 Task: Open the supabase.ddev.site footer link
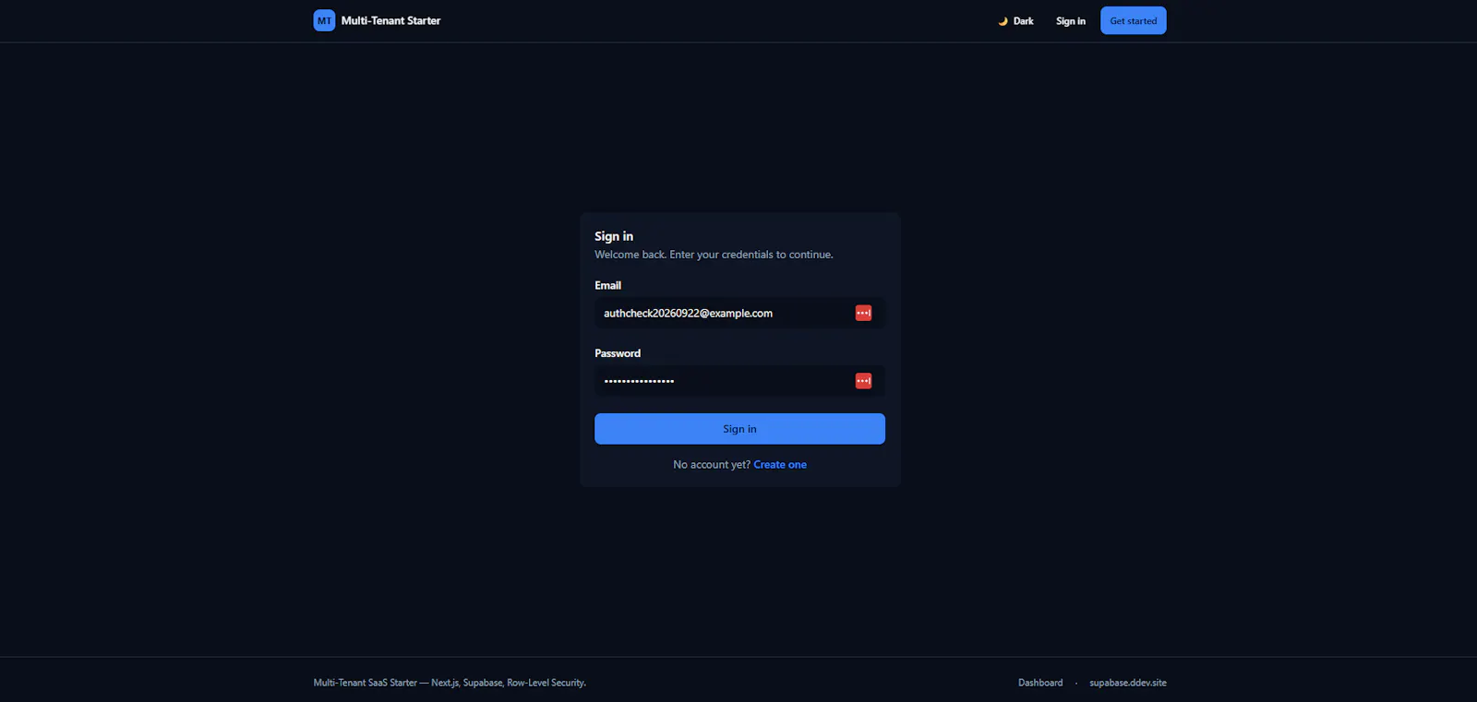click(1128, 683)
